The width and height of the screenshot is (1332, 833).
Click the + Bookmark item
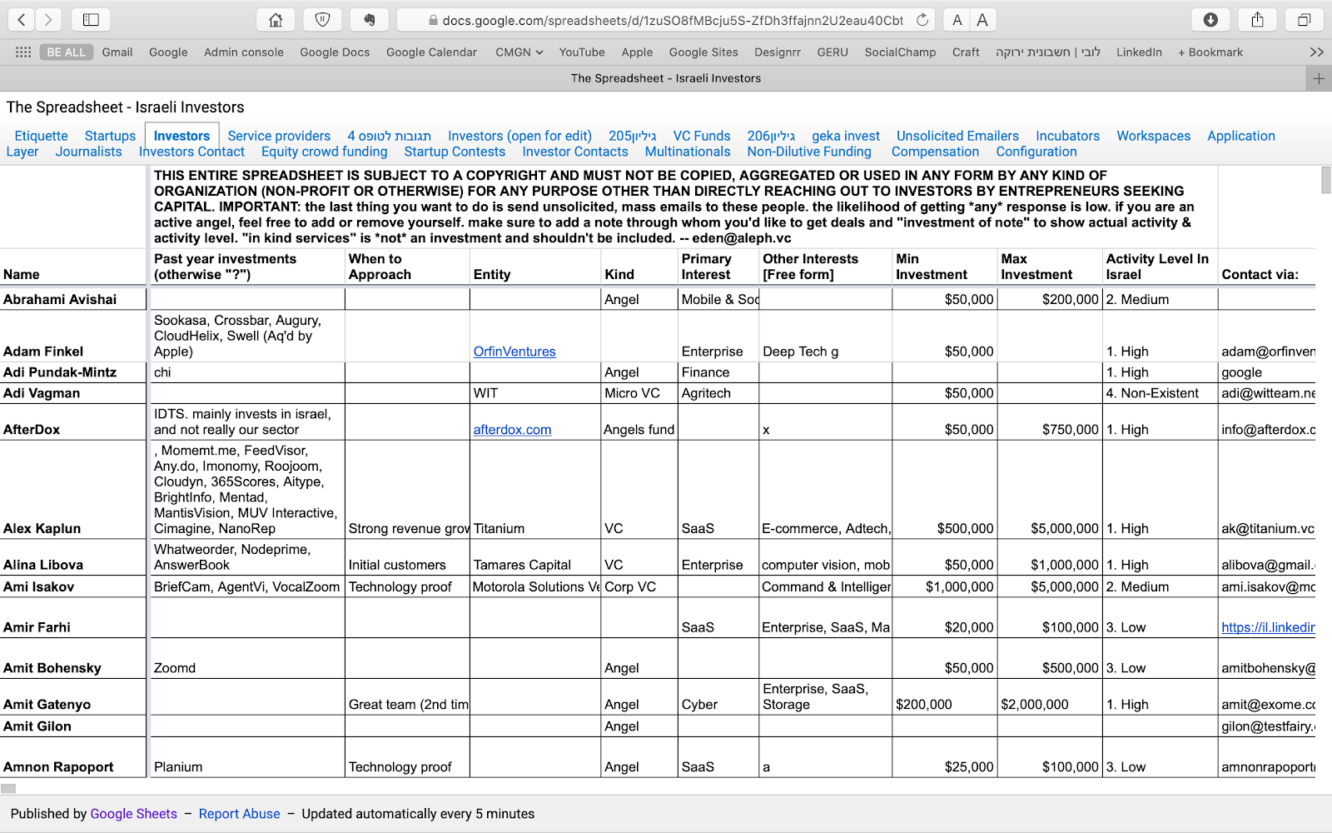pyautogui.click(x=1210, y=52)
